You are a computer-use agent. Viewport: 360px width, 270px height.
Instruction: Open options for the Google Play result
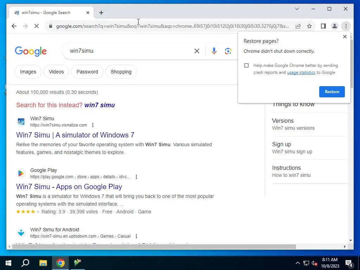click(136, 177)
